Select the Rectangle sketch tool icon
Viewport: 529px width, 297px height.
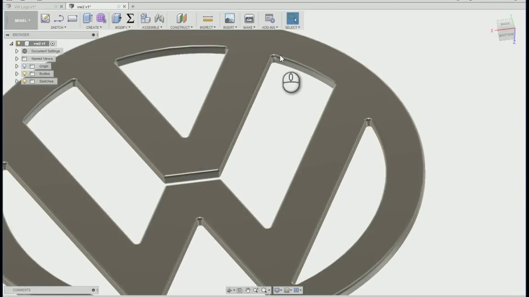[x=72, y=18]
